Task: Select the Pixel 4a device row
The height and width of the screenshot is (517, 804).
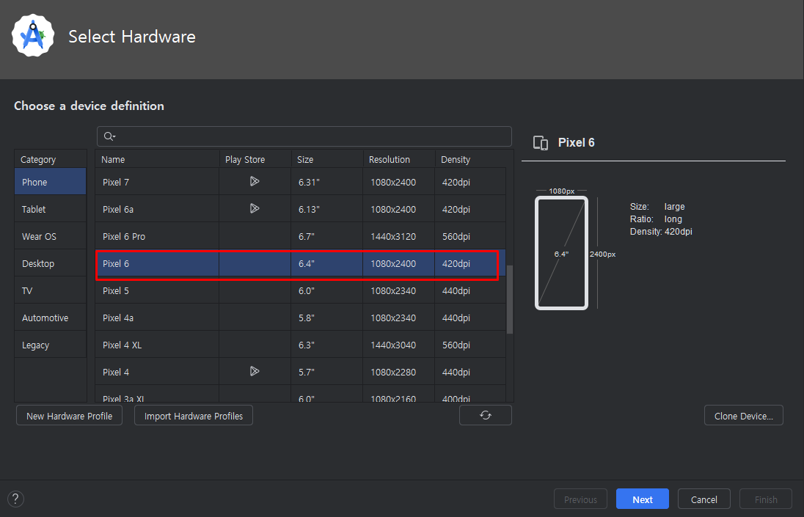Action: [x=301, y=318]
